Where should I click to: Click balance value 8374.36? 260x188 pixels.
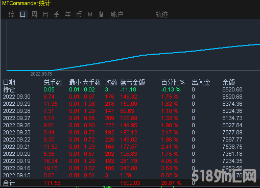pos(232,104)
